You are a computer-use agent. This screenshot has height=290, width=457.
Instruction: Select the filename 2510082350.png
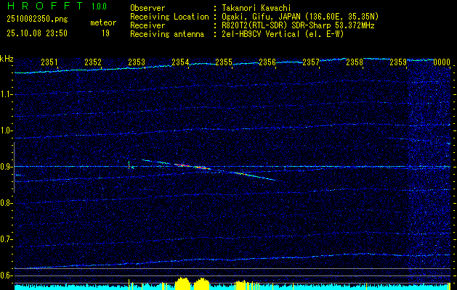pyautogui.click(x=37, y=19)
